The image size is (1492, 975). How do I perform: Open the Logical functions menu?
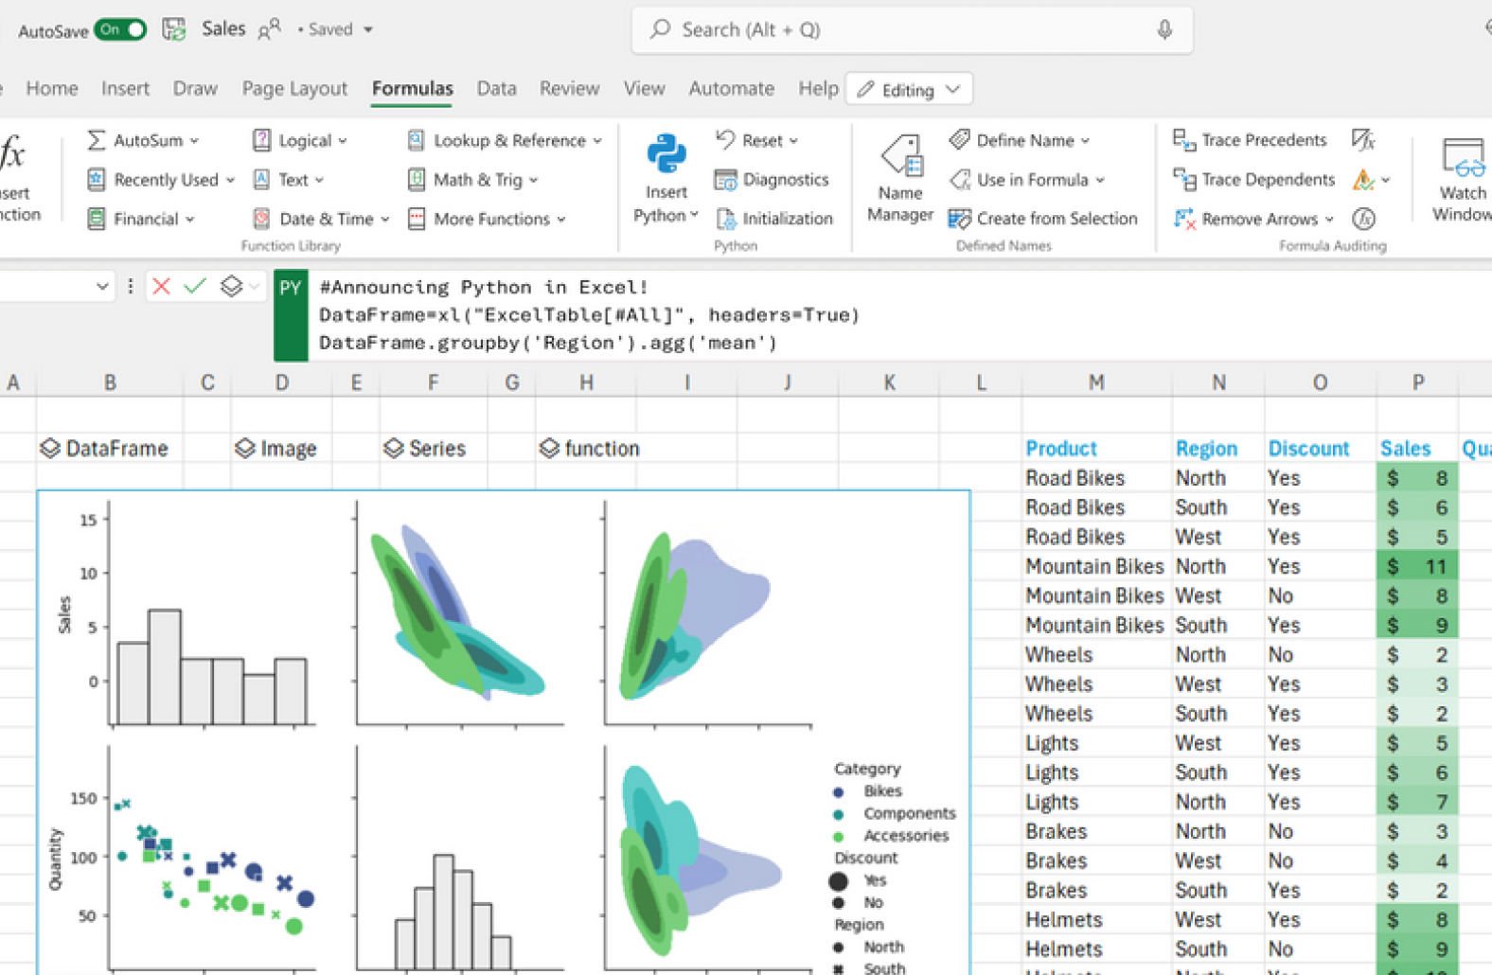[299, 140]
